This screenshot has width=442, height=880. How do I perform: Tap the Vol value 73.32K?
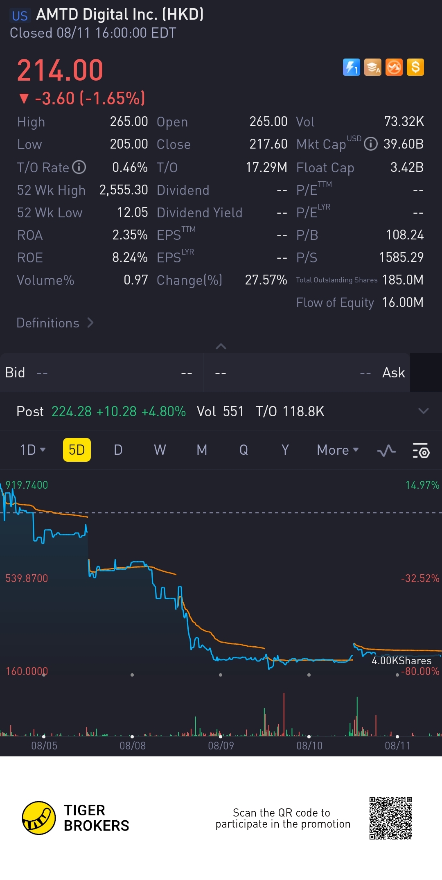click(x=404, y=122)
